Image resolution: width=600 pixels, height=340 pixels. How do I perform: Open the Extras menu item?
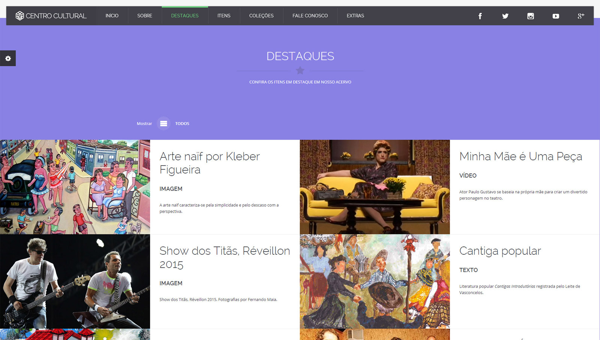355,16
